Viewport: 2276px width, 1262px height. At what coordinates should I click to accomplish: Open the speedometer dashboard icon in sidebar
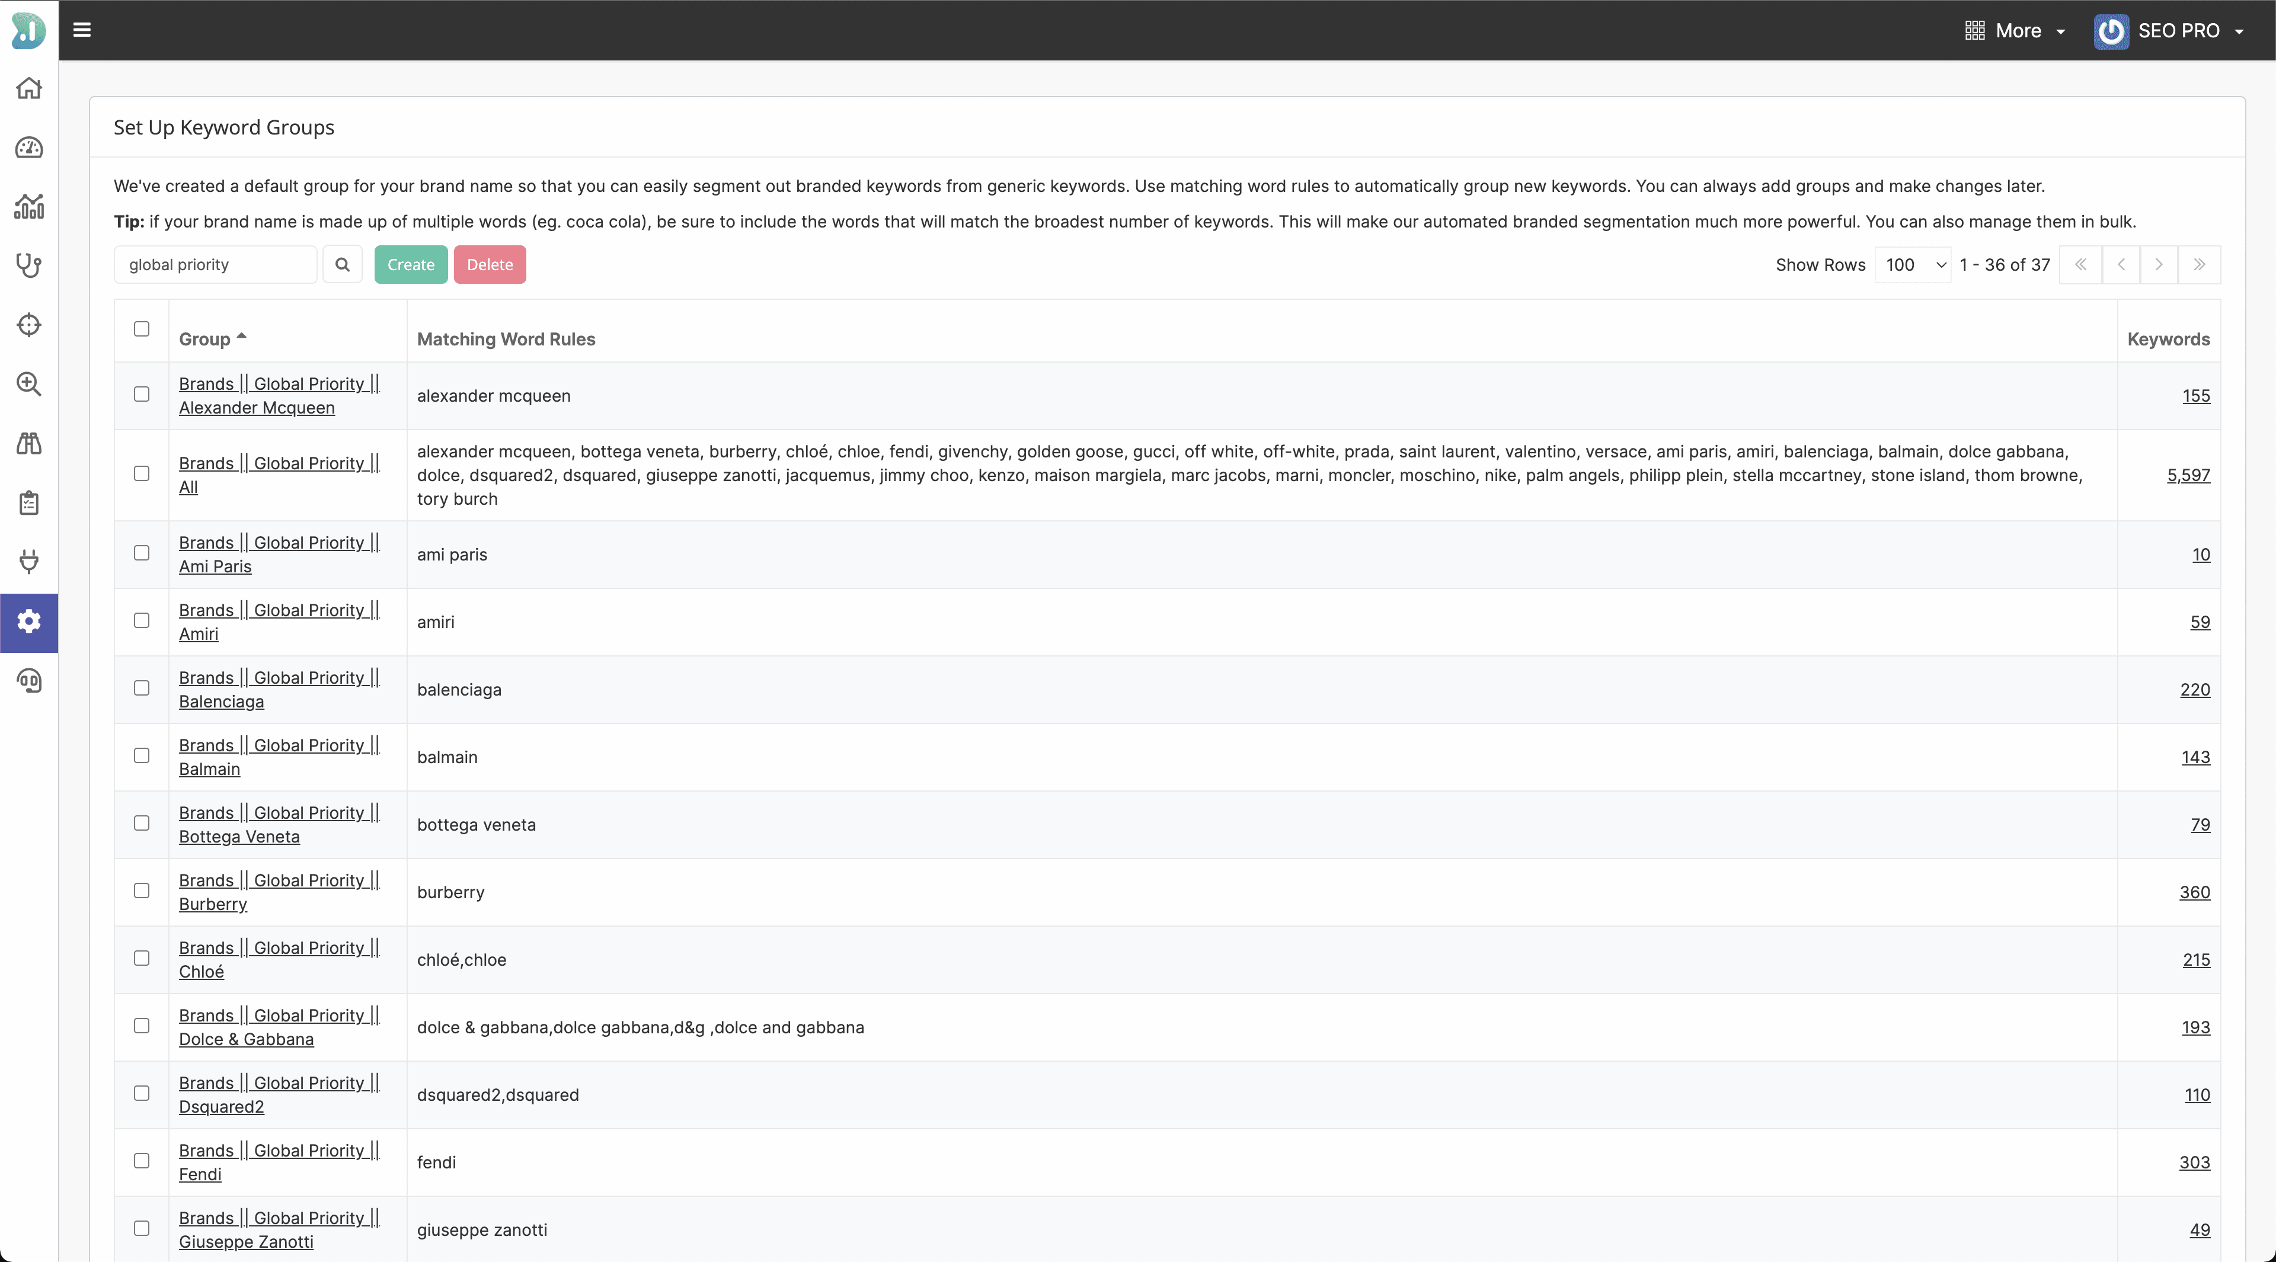pyautogui.click(x=29, y=148)
